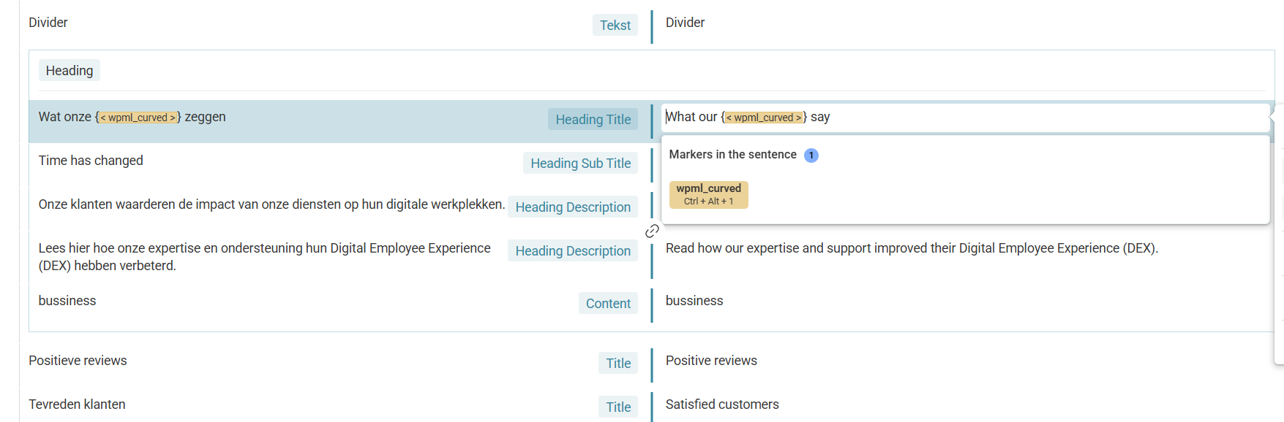This screenshot has height=422, width=1284.
Task: Click the link chain icon between columns
Action: [x=652, y=231]
